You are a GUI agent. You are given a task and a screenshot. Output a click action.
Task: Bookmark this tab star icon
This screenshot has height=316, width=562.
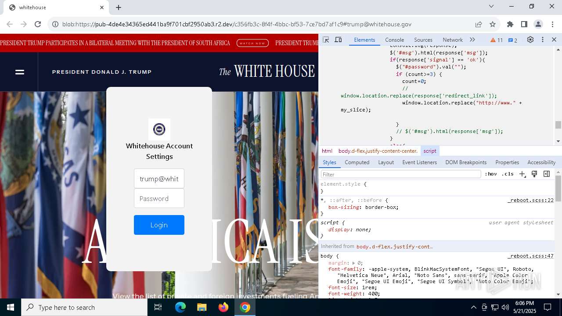[x=493, y=24]
